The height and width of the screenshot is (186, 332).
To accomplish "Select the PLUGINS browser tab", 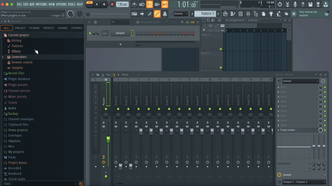I will 34,28.
